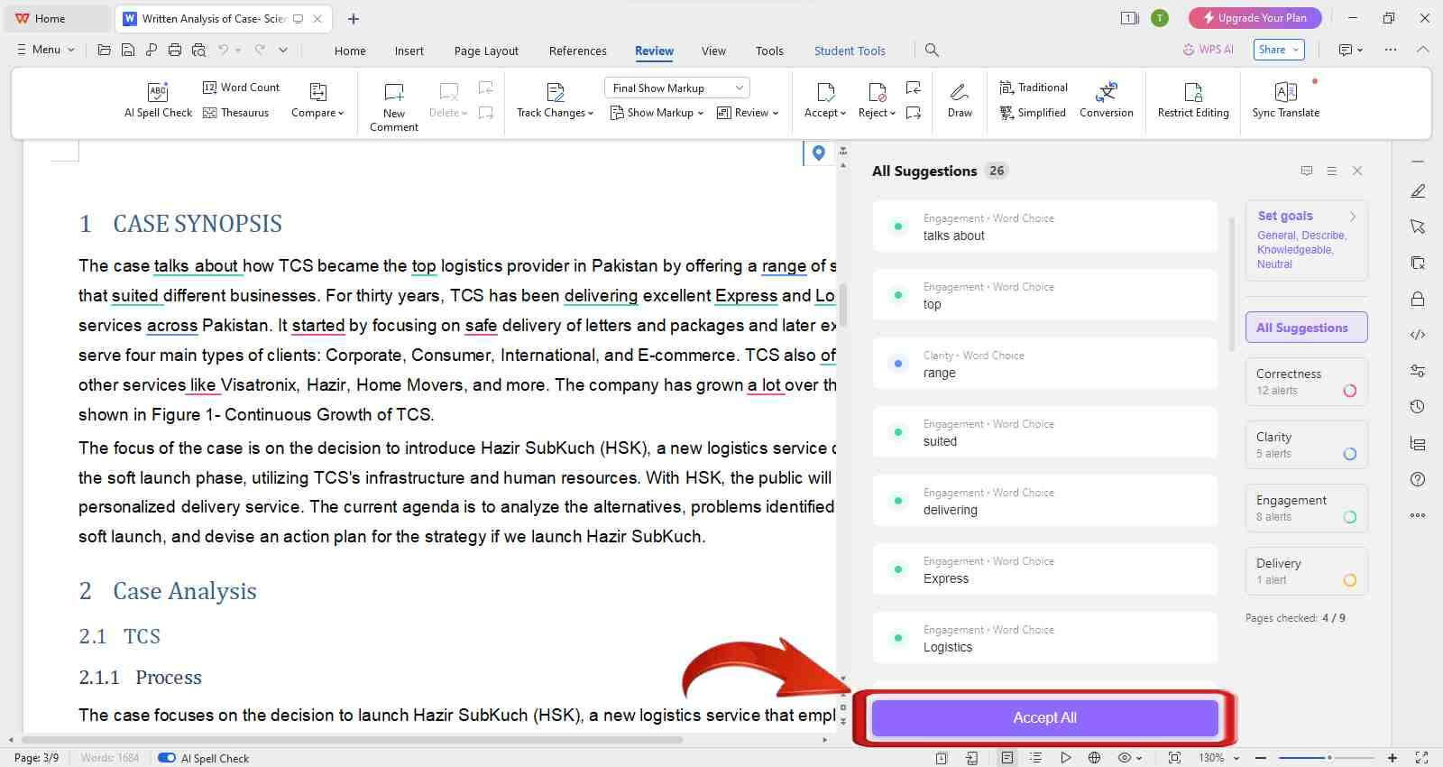Open the 'talks about' suggestion card
Screen dimensions: 1443x767
(1044, 226)
